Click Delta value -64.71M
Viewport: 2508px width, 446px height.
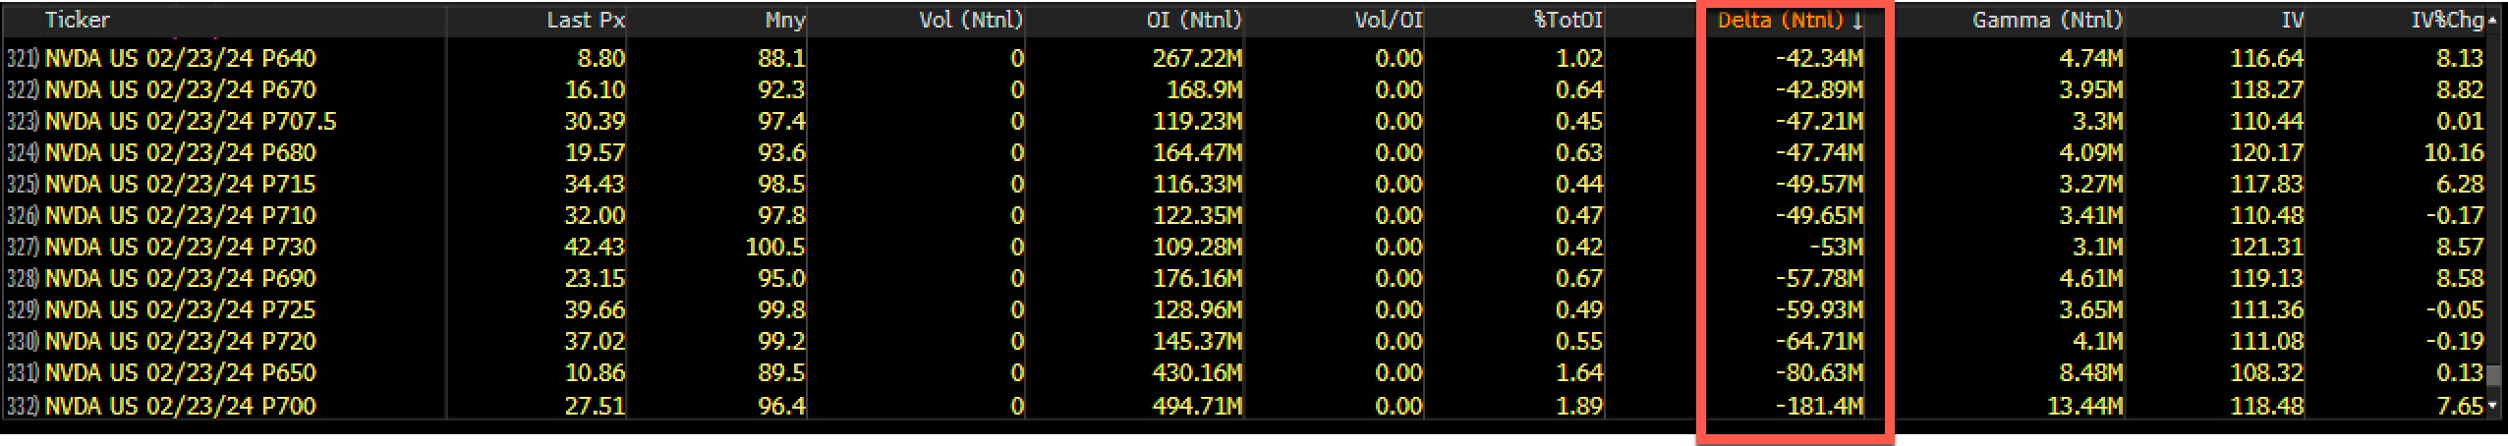pos(1819,341)
